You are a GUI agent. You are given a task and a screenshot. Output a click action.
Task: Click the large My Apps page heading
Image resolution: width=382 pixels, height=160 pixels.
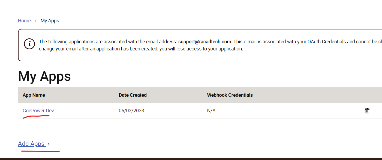click(44, 76)
